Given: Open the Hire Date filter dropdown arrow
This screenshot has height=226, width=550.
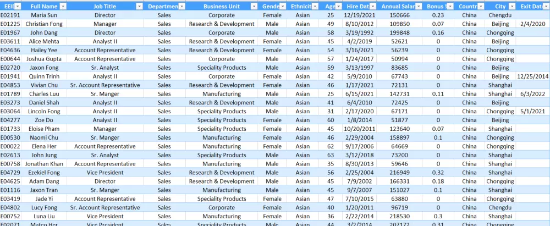Looking at the screenshot, I should pos(372,7).
